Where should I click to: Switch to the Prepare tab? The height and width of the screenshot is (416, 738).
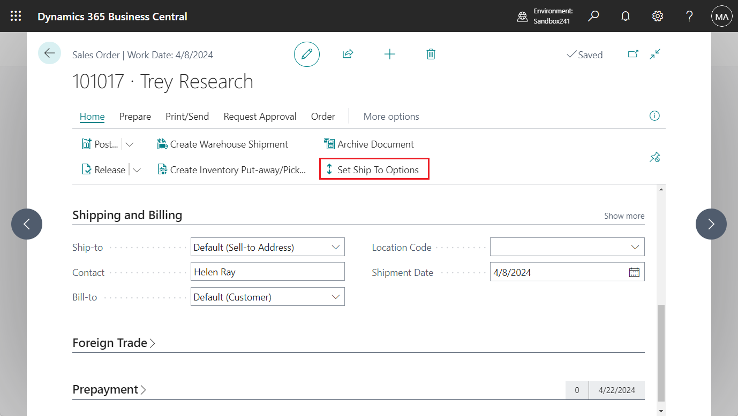135,116
